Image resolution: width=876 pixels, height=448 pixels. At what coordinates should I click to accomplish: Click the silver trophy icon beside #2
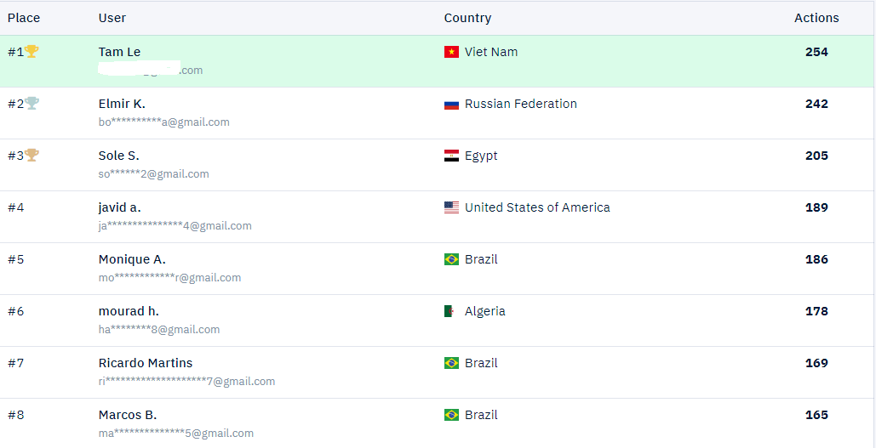[31, 104]
